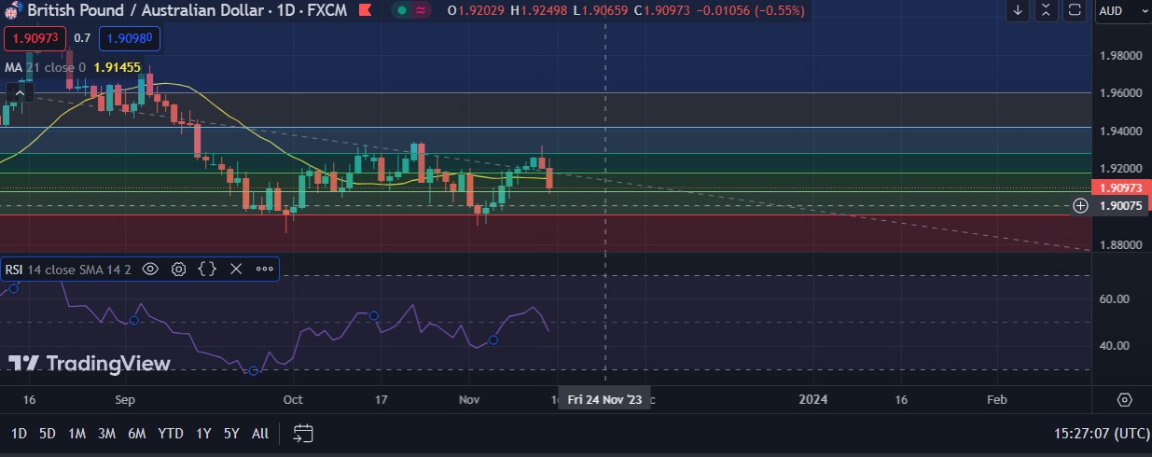1152x457 pixels.
Task: Click the 15:27:07 (UTC) timezone clock
Action: (1102, 434)
